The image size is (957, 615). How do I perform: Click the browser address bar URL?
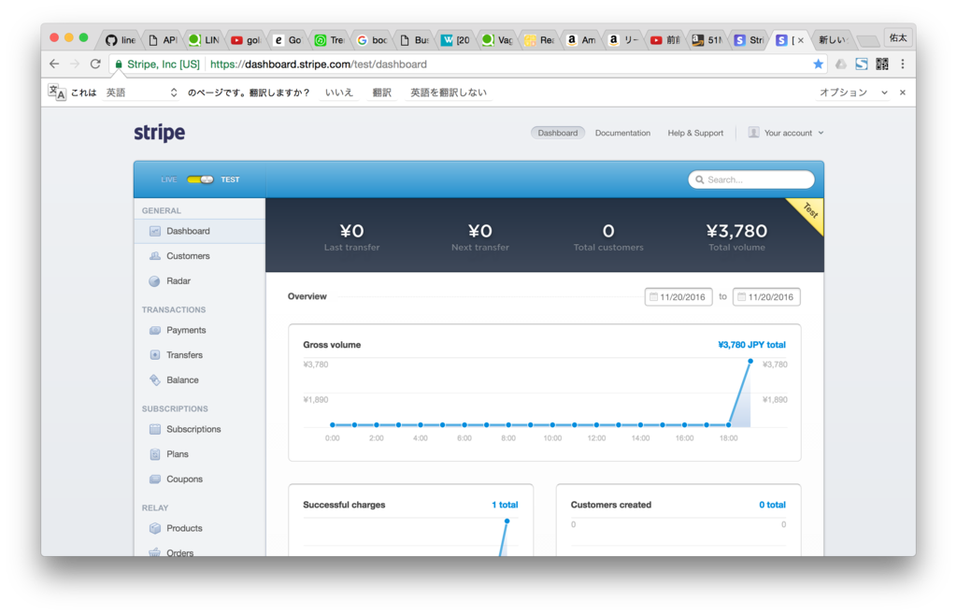point(318,64)
